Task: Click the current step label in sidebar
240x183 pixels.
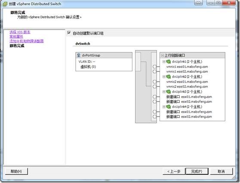Action: (17, 46)
